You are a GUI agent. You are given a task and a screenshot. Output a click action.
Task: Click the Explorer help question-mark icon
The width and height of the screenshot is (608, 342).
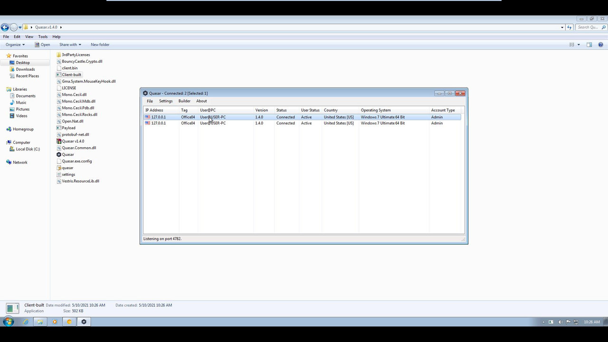pos(601,45)
